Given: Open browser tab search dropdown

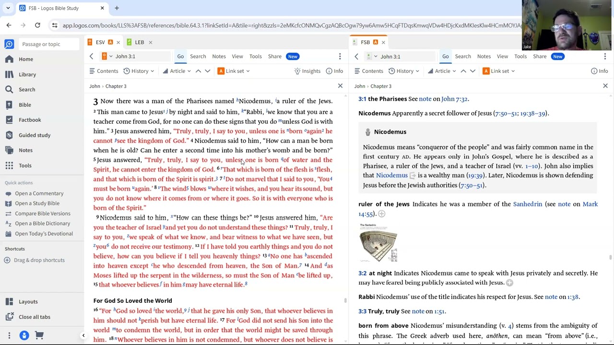Looking at the screenshot, I should (x=8, y=8).
